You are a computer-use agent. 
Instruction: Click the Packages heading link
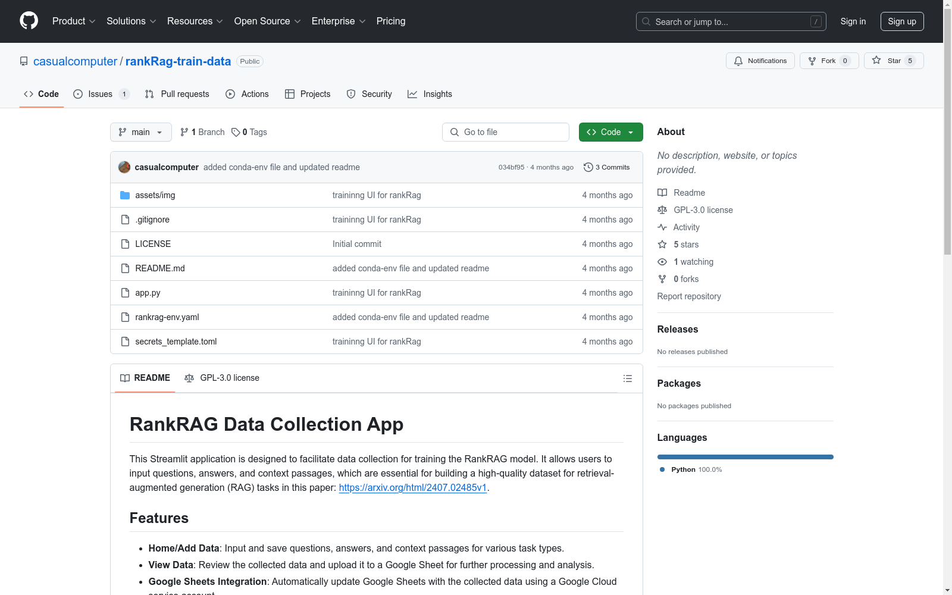point(679,383)
